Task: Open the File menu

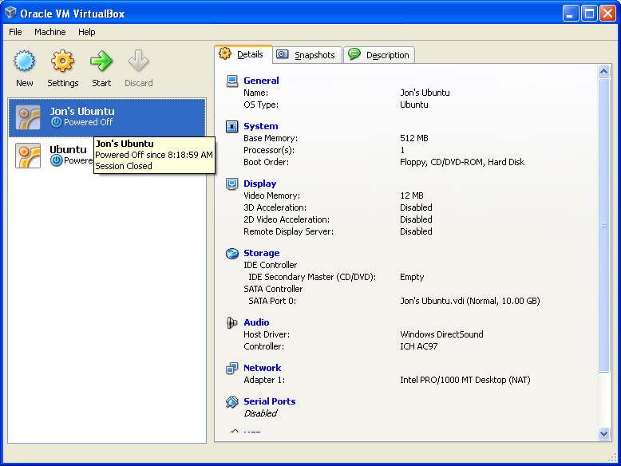Action: click(15, 32)
